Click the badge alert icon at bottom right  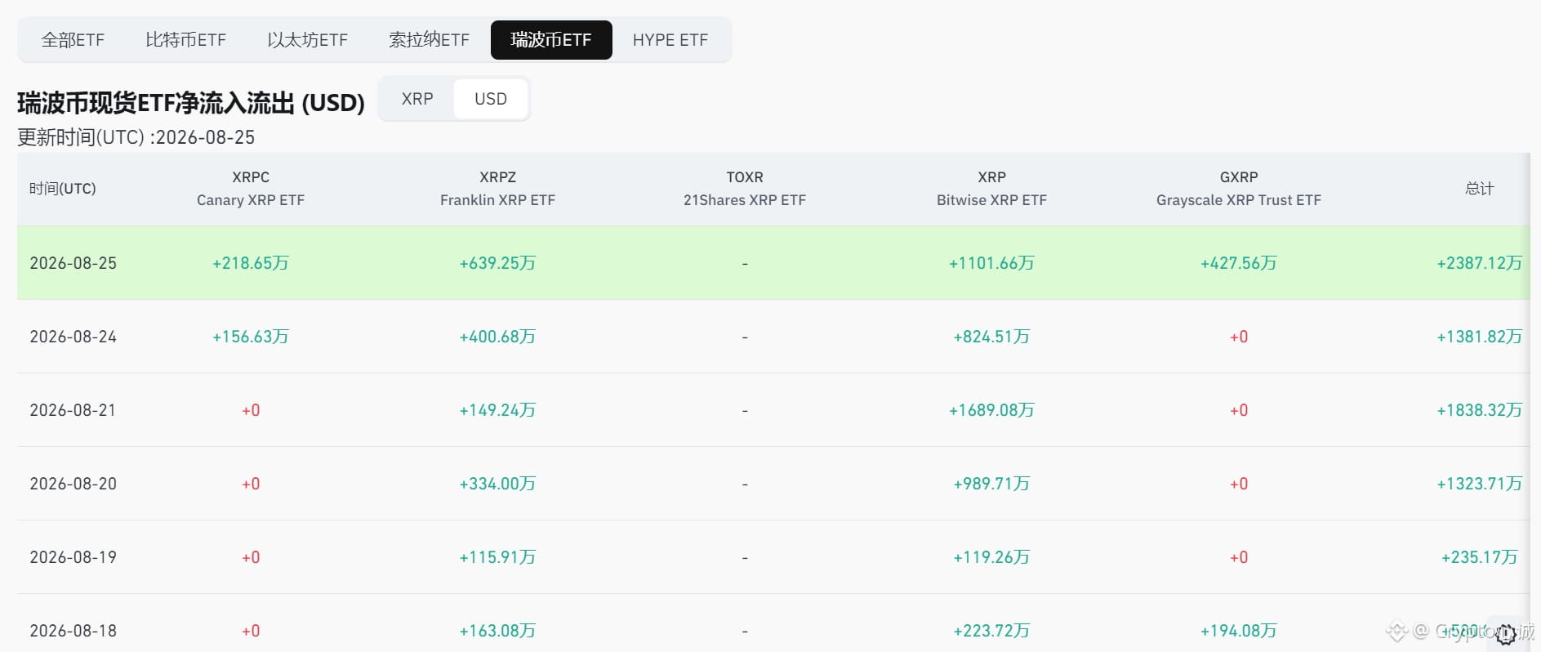coord(1506,634)
